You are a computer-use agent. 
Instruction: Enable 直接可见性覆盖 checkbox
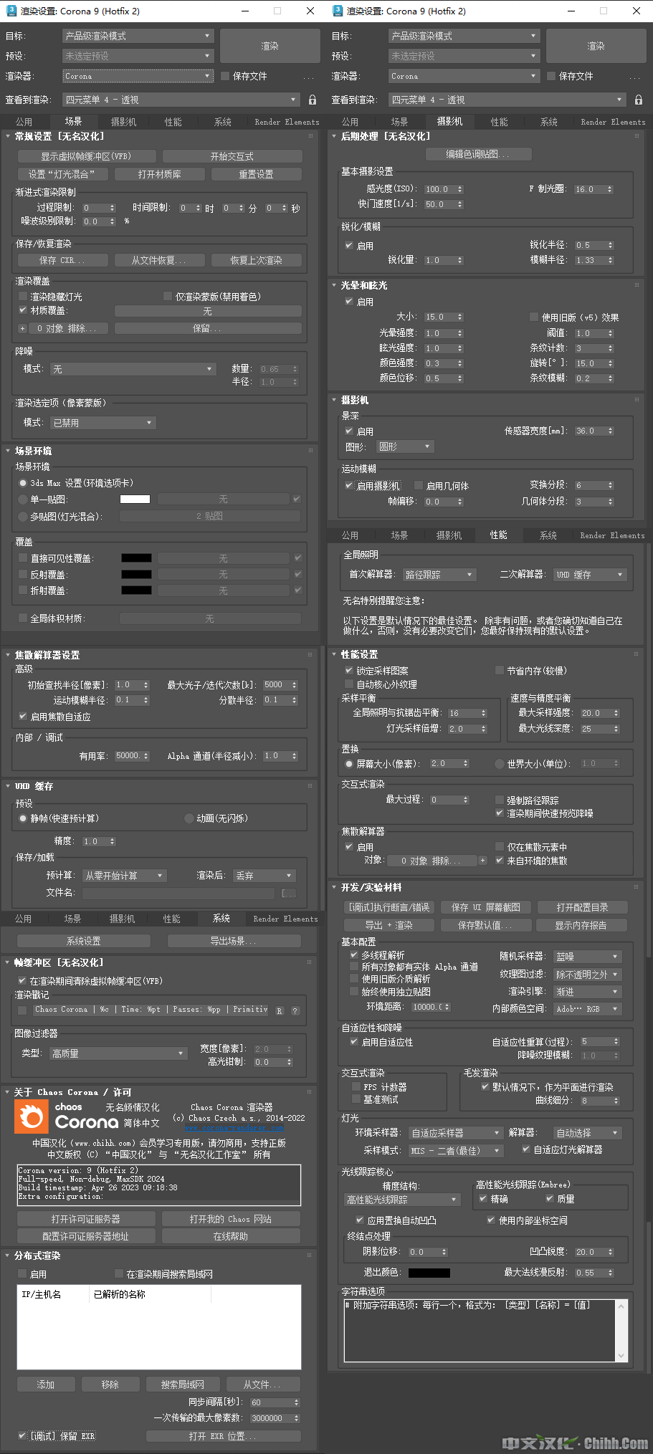tap(23, 558)
